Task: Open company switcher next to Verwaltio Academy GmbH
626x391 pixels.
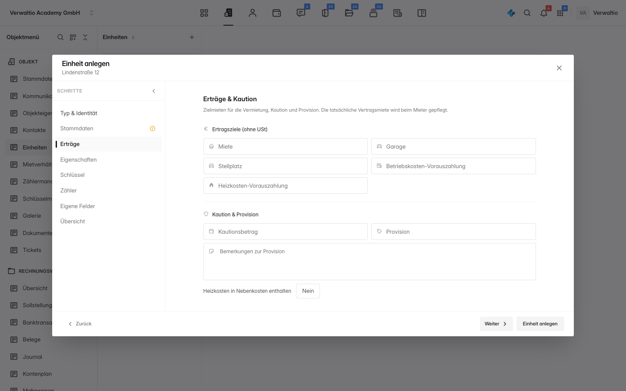Action: [x=91, y=13]
